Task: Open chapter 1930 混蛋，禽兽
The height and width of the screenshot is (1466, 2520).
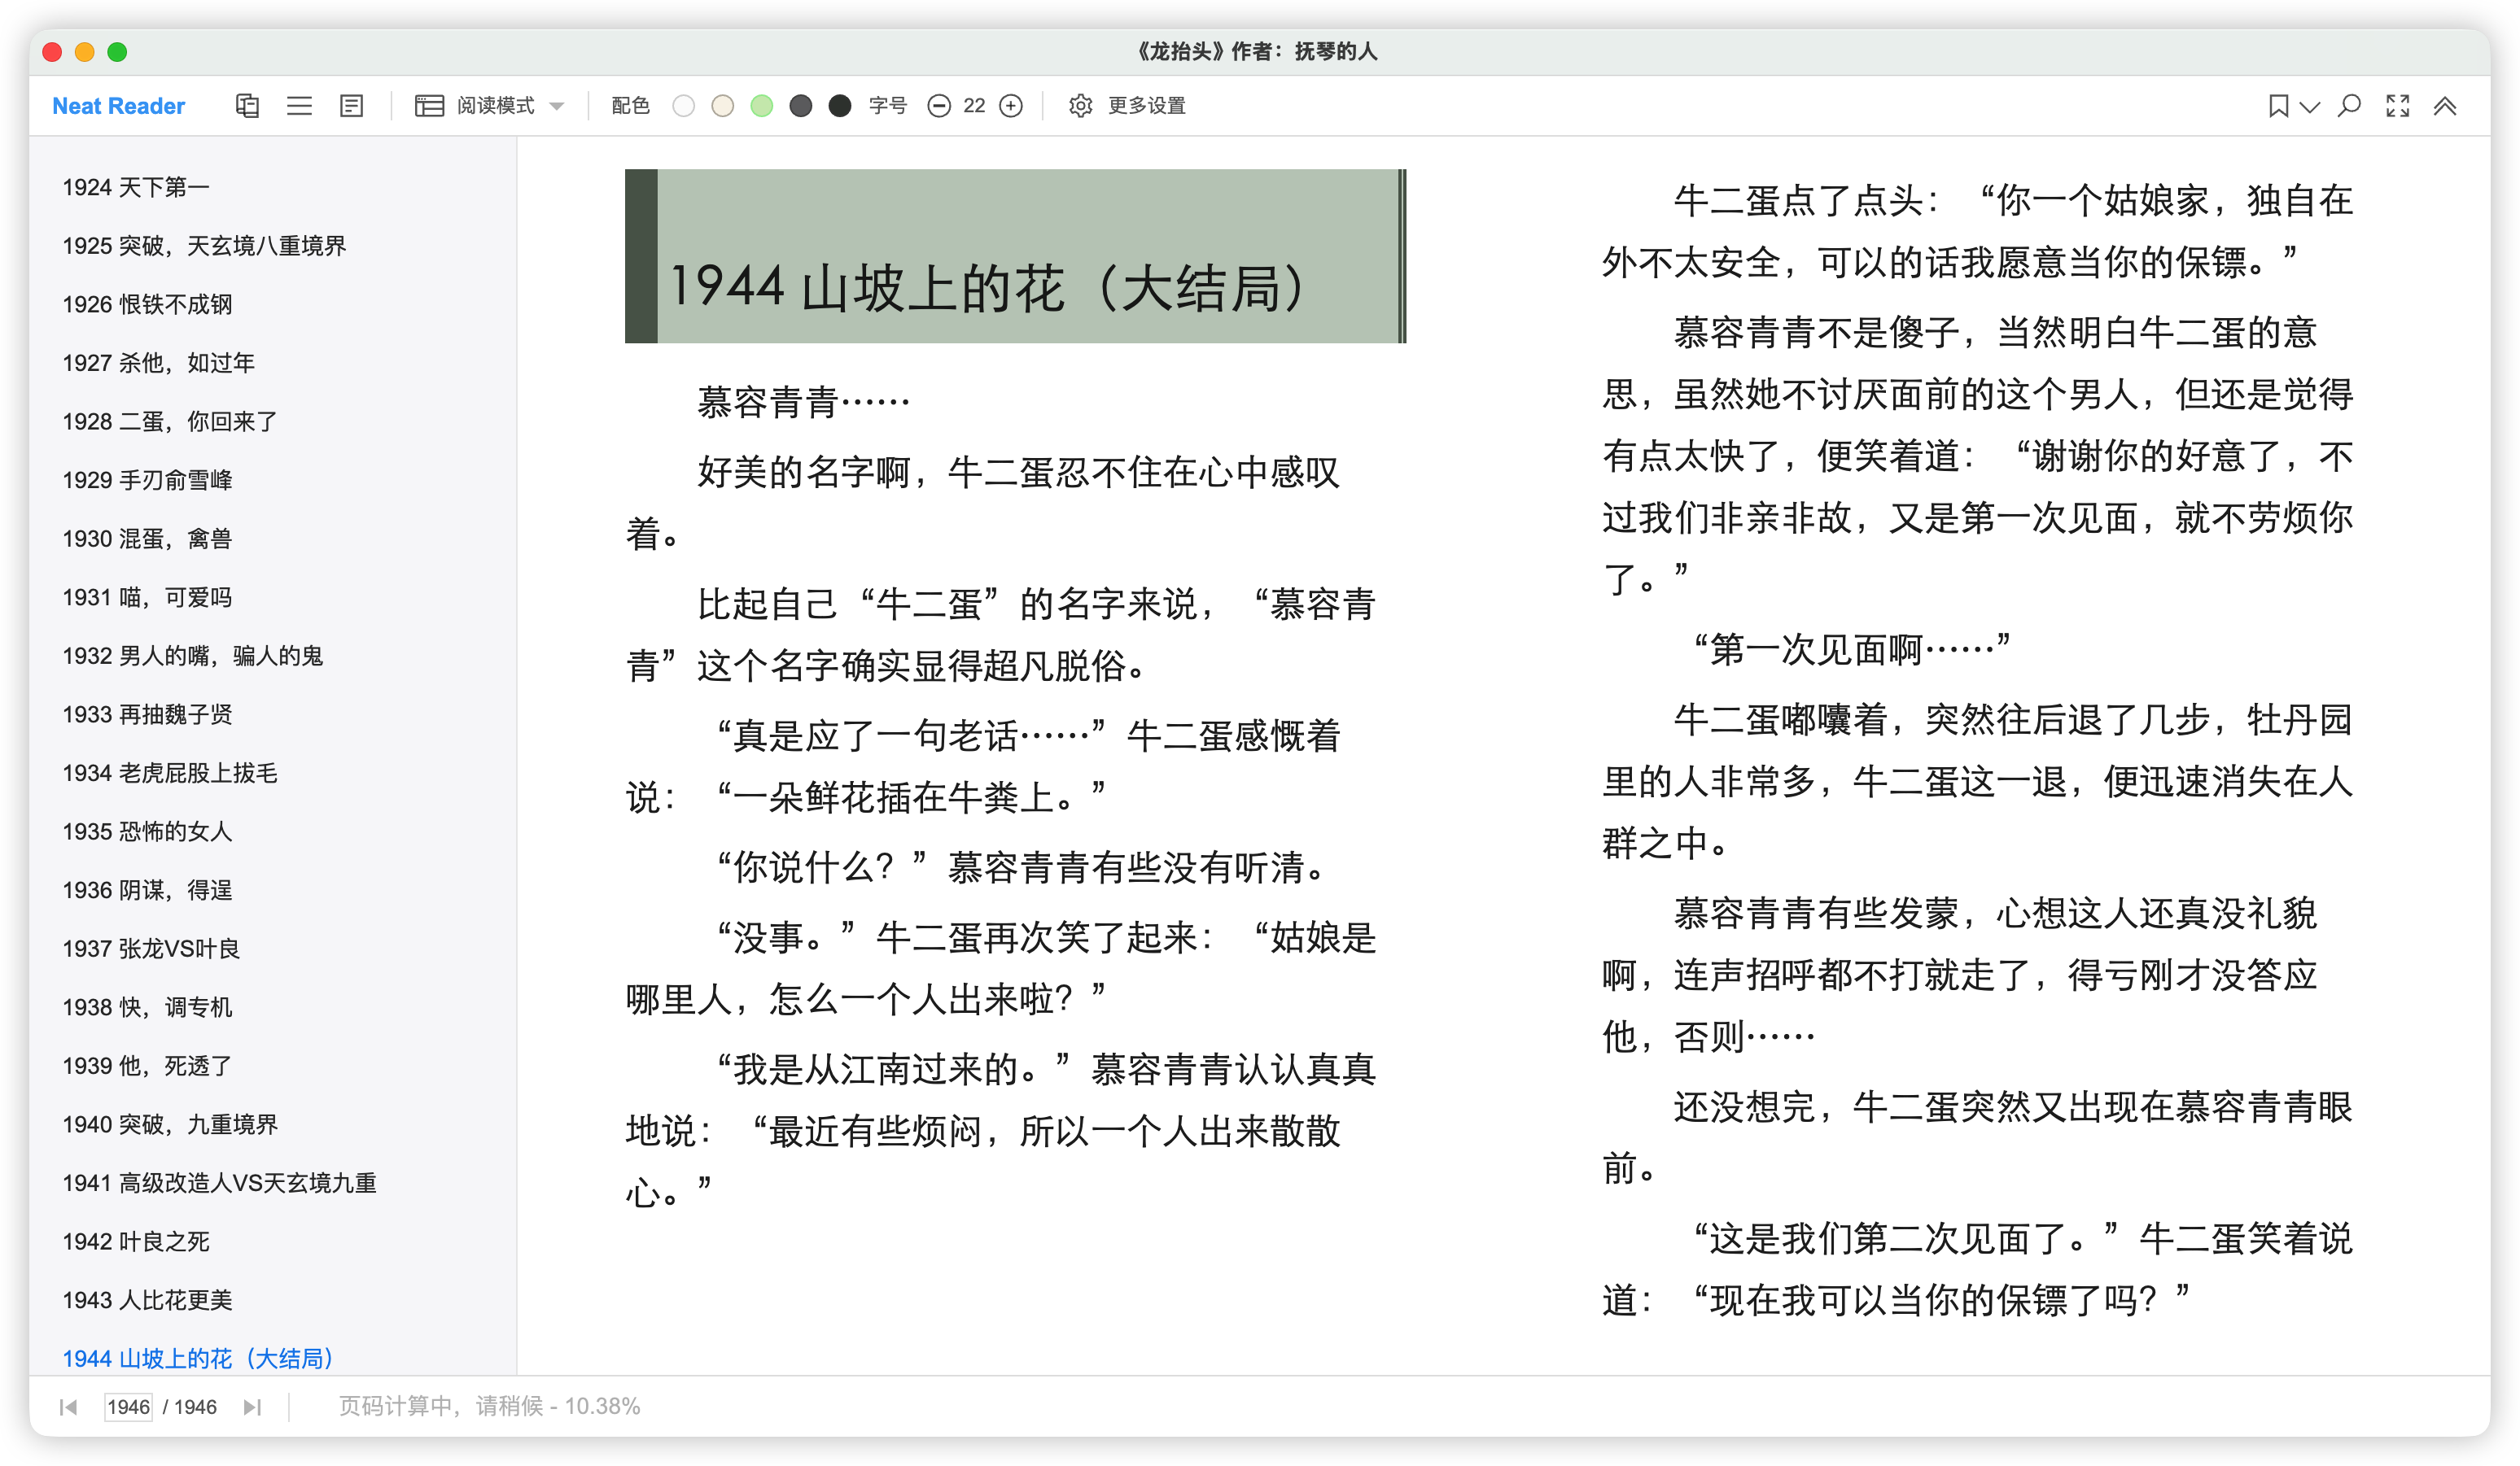Action: 147,539
